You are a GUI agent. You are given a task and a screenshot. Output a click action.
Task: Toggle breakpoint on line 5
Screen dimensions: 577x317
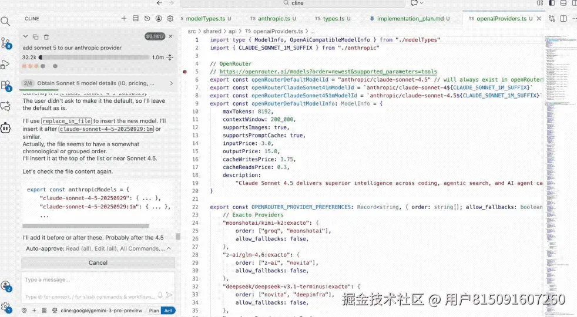pos(184,72)
